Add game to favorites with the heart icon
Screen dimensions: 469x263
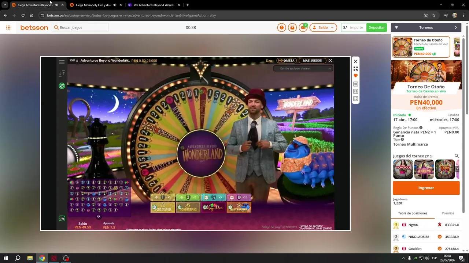point(355,76)
